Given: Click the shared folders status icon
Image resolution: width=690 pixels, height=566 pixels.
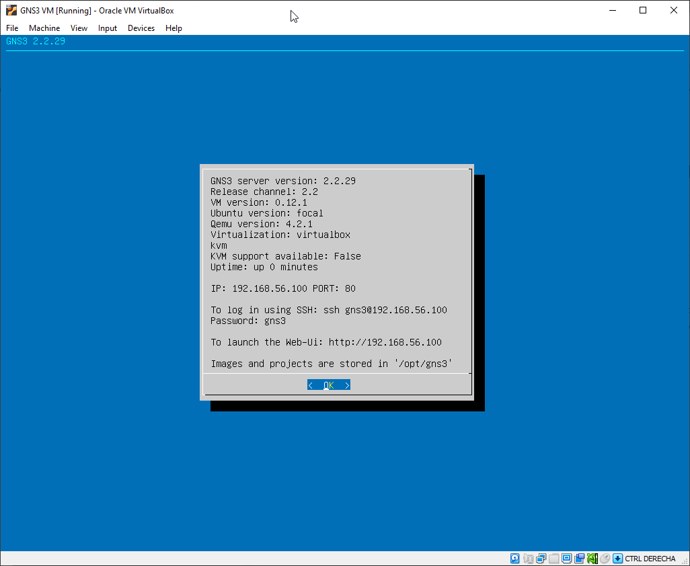Looking at the screenshot, I should point(553,559).
